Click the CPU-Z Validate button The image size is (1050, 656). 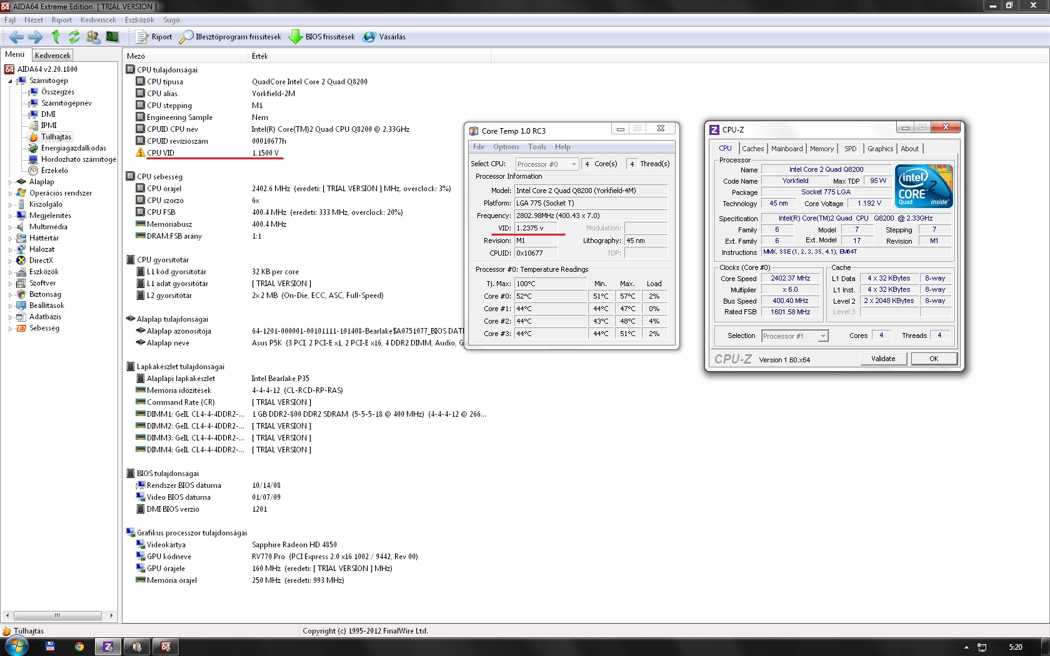pos(883,359)
